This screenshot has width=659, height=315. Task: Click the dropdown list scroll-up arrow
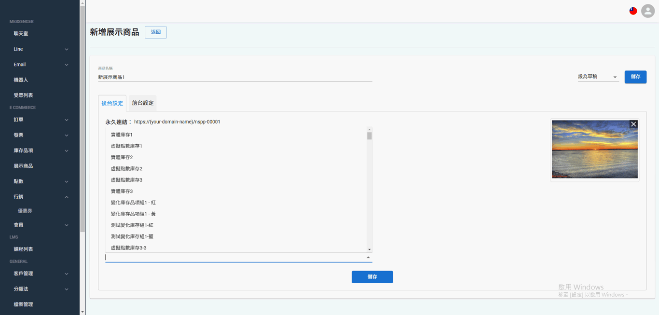(x=370, y=129)
